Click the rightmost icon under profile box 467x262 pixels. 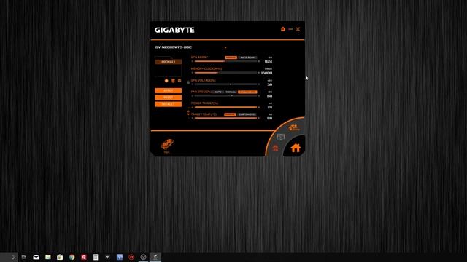coord(180,81)
